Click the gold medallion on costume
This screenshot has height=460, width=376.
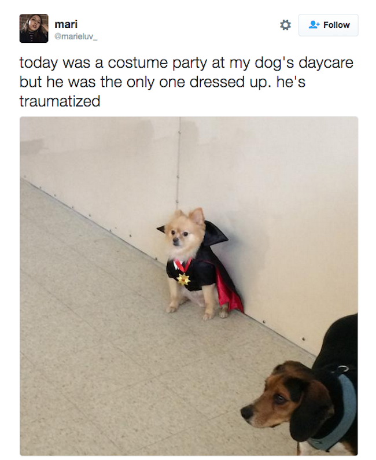(183, 279)
